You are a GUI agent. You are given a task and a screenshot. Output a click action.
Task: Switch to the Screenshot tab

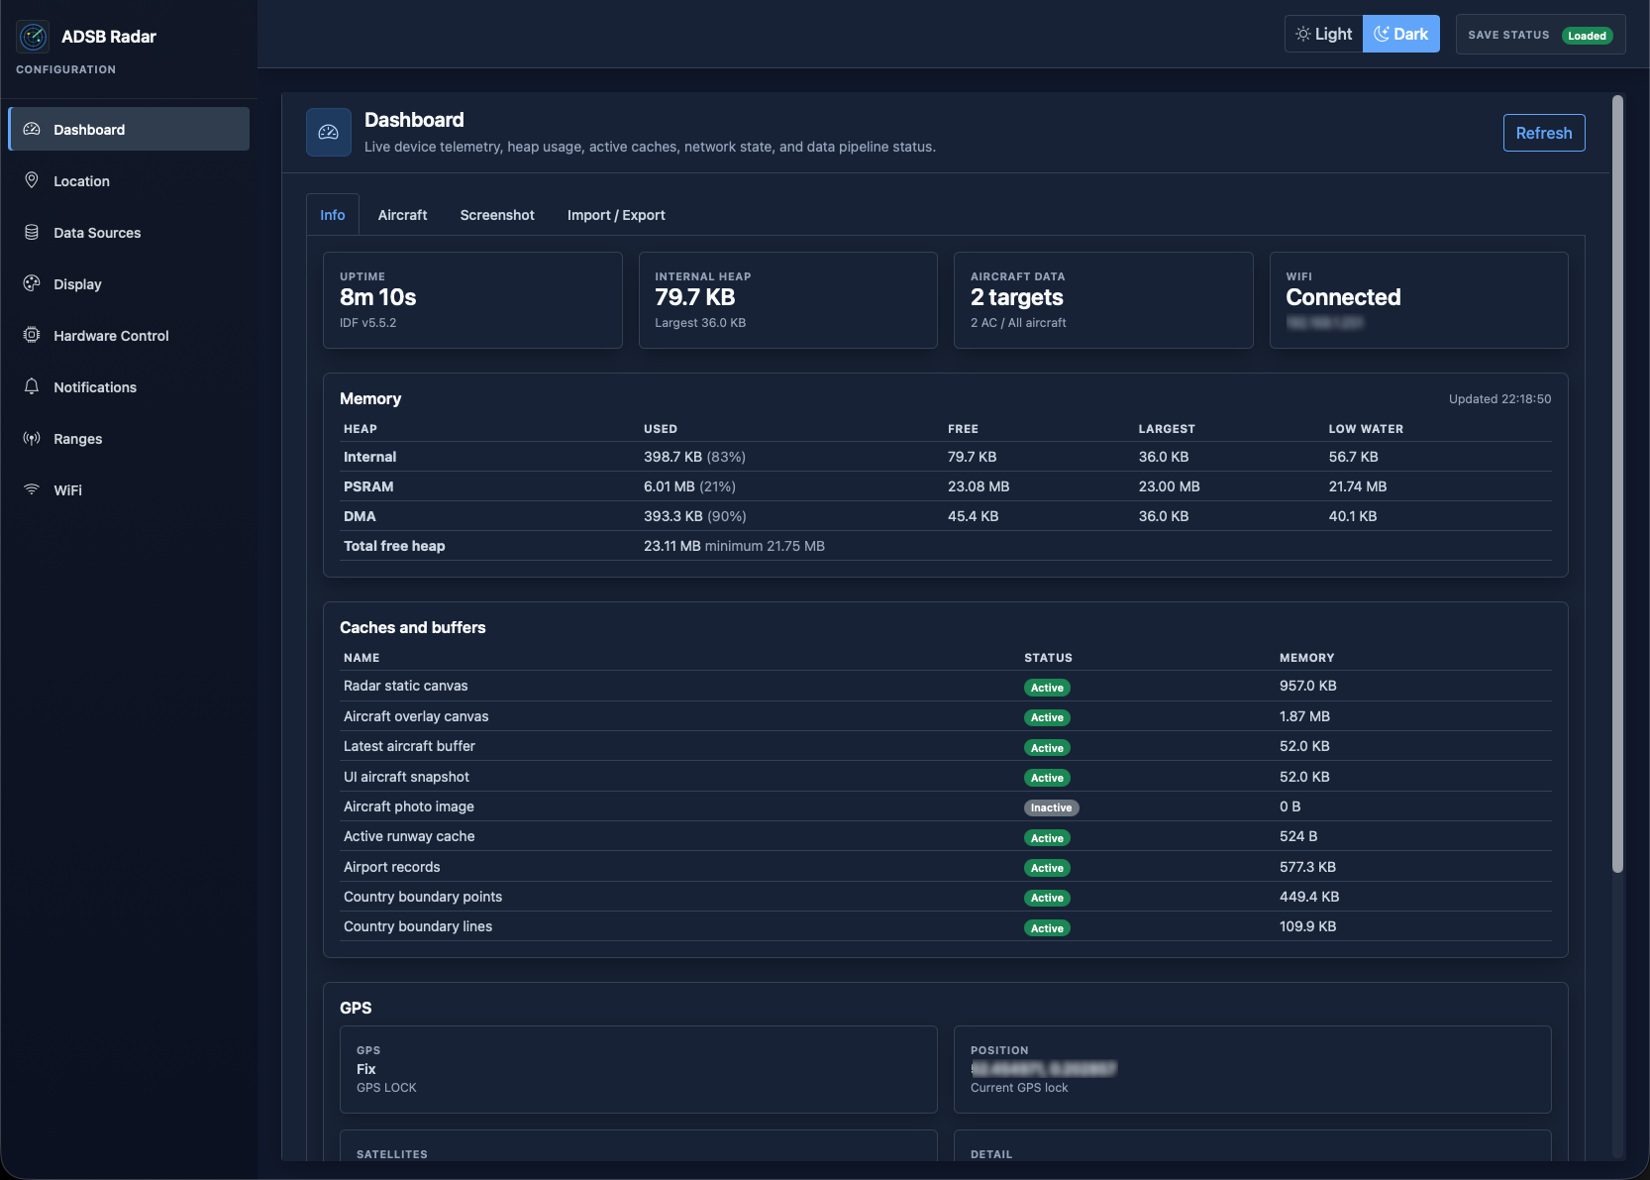click(497, 215)
